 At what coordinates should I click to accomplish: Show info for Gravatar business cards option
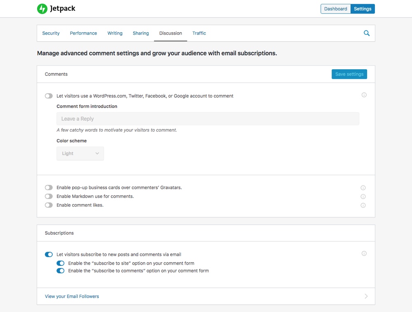tap(363, 188)
